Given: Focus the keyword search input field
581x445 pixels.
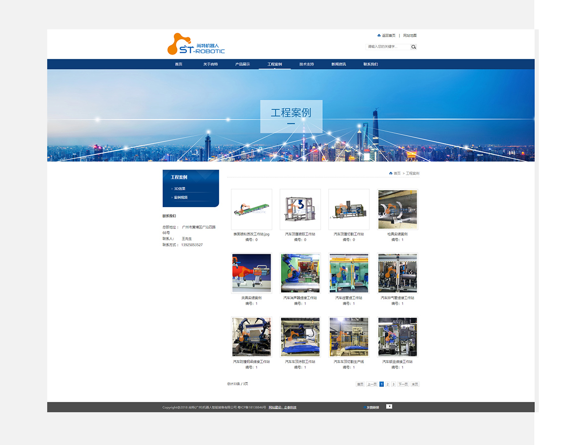Looking at the screenshot, I should (x=388, y=47).
